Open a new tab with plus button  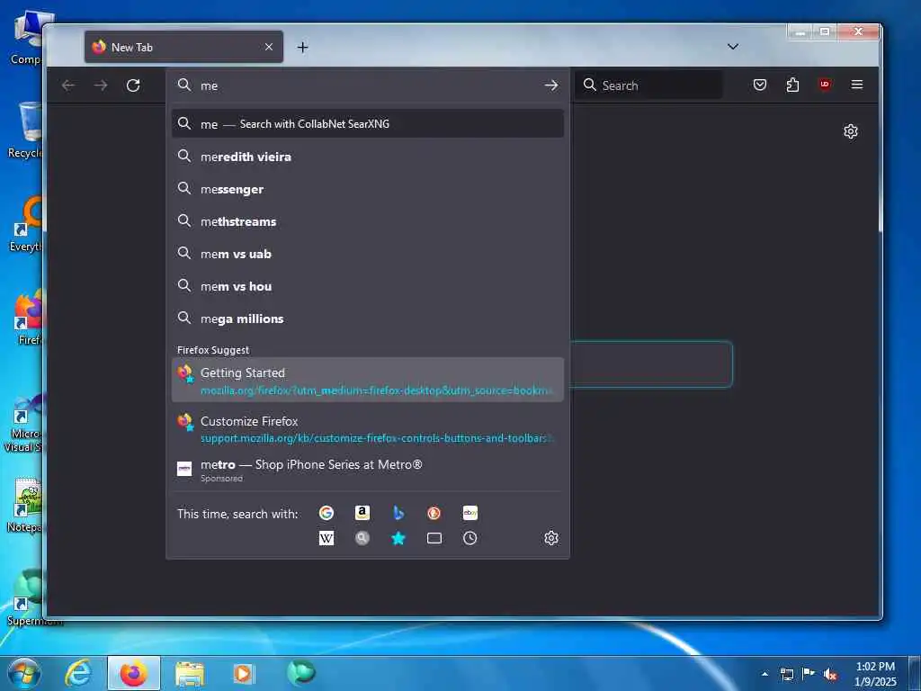[x=302, y=47]
